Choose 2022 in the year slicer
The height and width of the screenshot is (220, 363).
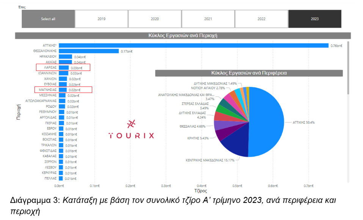click(261, 19)
